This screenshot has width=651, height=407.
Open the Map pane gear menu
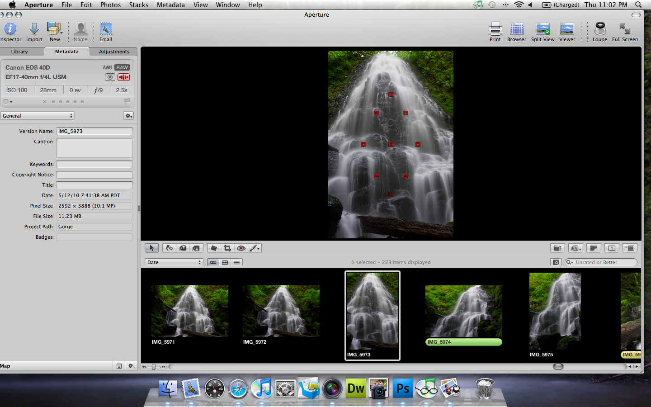[131, 366]
